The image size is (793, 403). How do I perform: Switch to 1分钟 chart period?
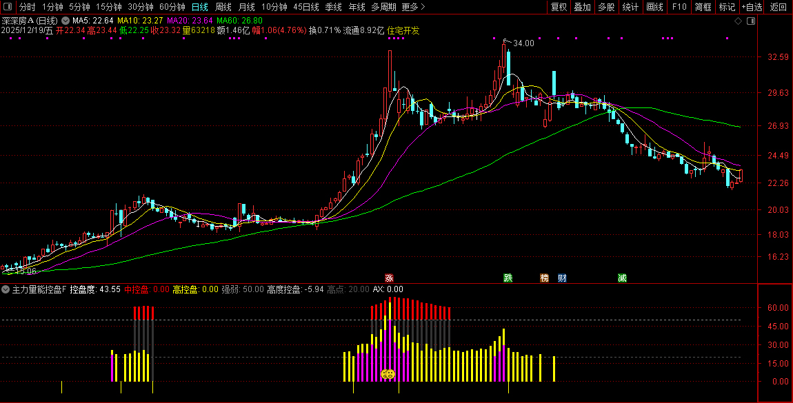tap(52, 7)
